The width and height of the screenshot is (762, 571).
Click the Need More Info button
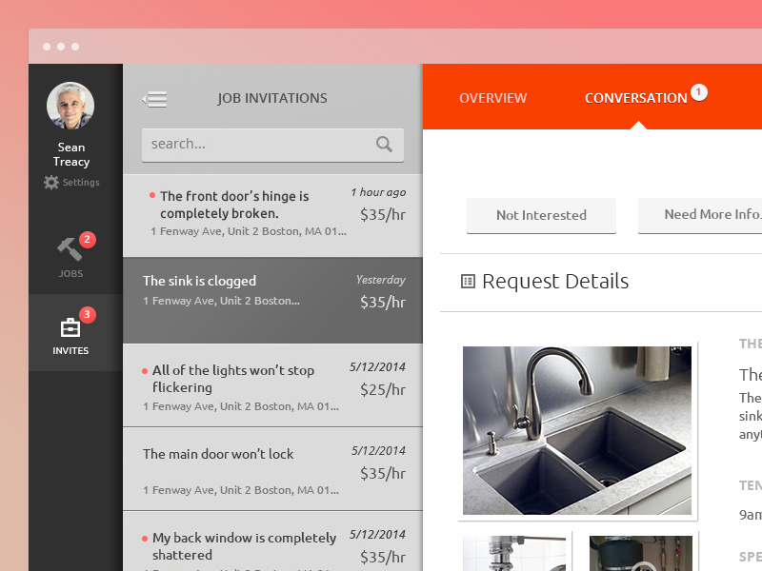tap(706, 216)
